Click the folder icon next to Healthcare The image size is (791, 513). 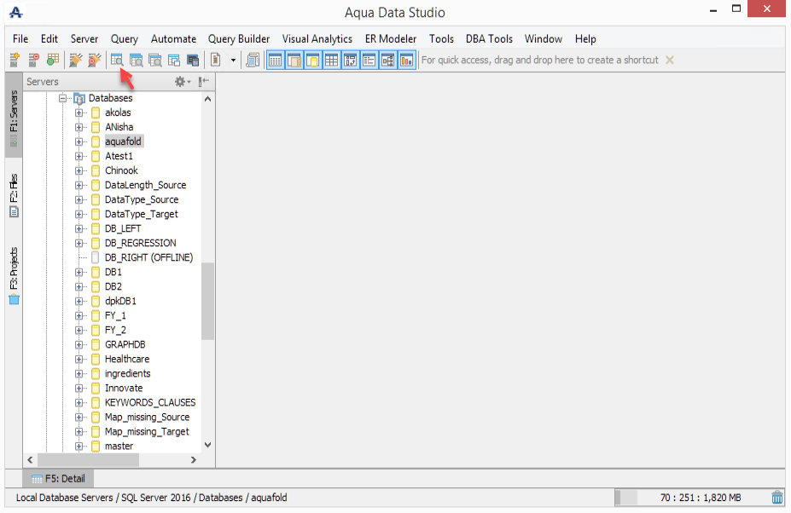point(96,360)
